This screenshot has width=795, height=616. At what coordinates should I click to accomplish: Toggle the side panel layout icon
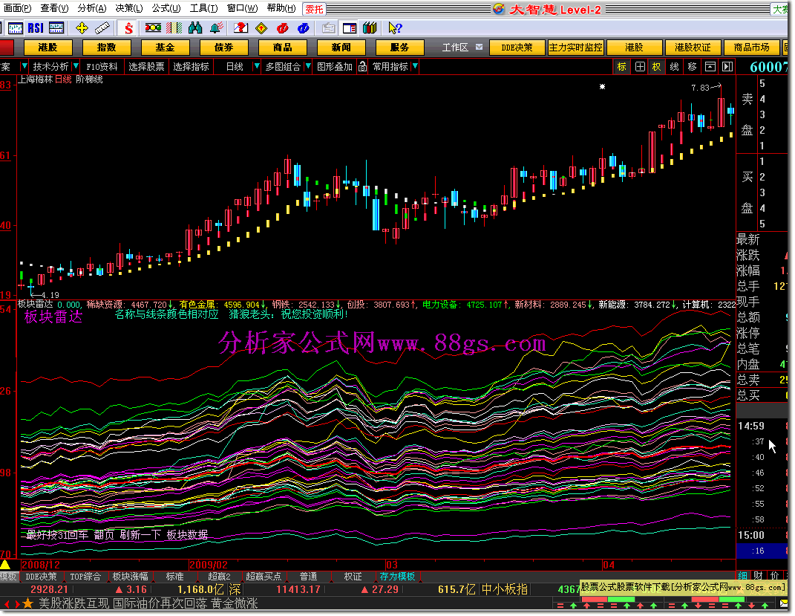pyautogui.click(x=350, y=28)
